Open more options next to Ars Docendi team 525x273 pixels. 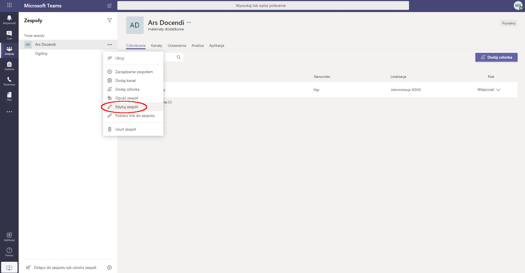point(110,45)
